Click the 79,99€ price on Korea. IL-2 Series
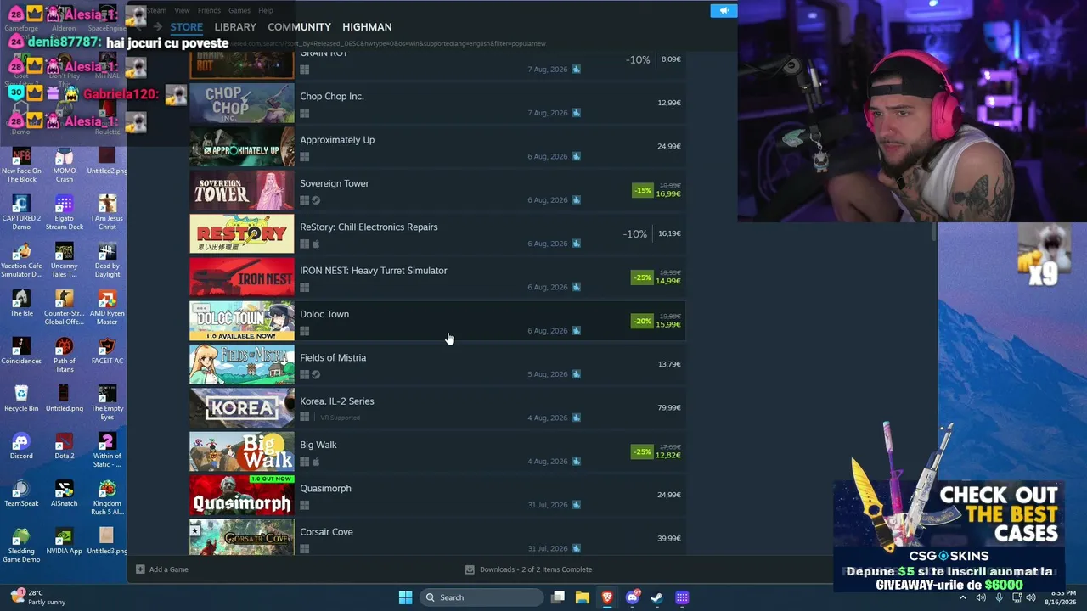 click(669, 407)
